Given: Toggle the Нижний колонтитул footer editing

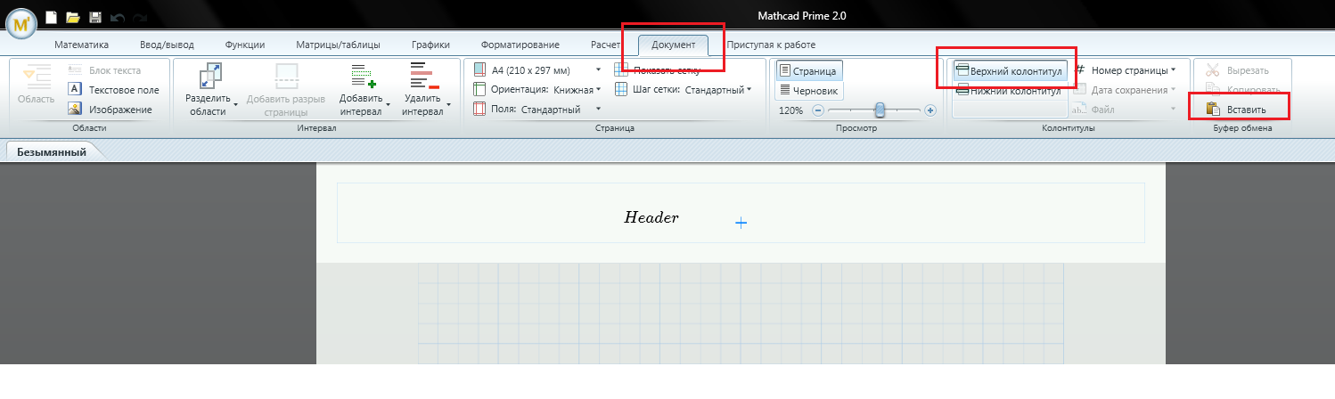Looking at the screenshot, I should 1009,90.
